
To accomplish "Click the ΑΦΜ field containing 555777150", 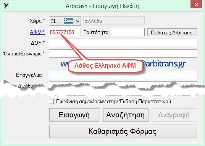I will (x=65, y=32).
